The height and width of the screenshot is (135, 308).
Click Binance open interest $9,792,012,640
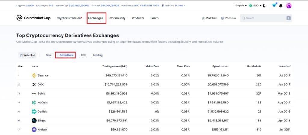point(218,75)
